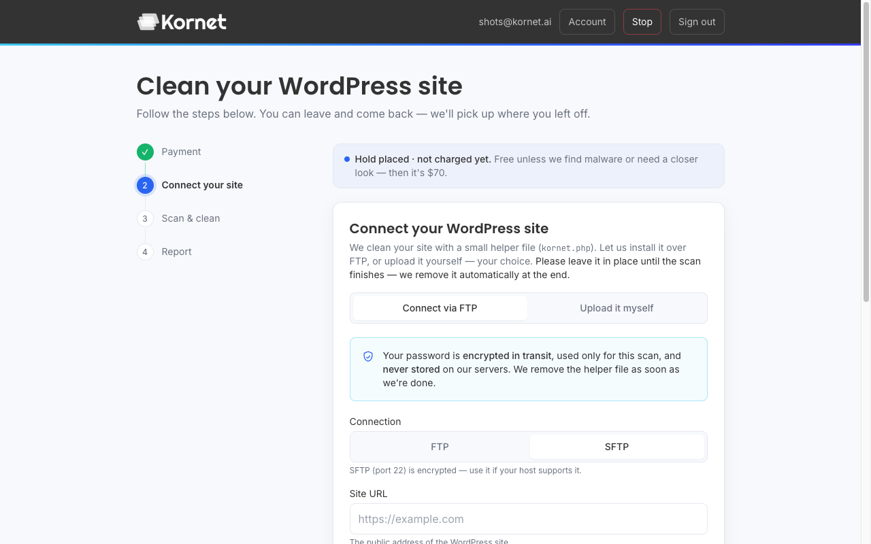Sign out of the account
871x544 pixels.
[x=697, y=22]
